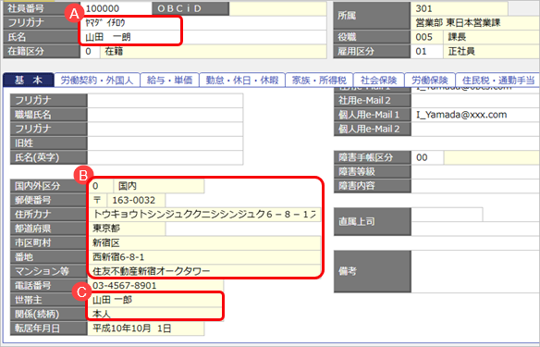Click the 正社員 employment type text

click(461, 51)
